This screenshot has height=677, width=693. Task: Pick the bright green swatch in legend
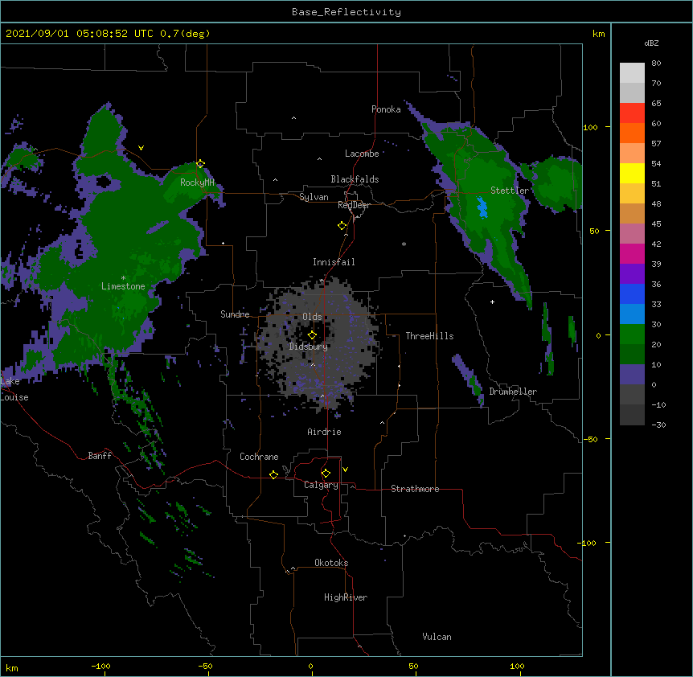632,334
